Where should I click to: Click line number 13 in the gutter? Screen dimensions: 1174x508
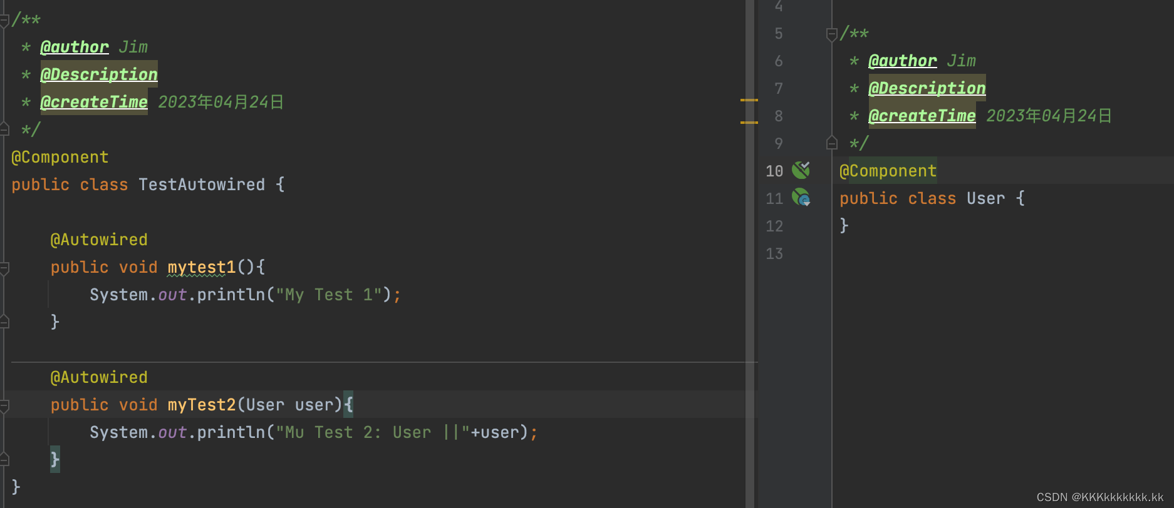click(x=774, y=253)
